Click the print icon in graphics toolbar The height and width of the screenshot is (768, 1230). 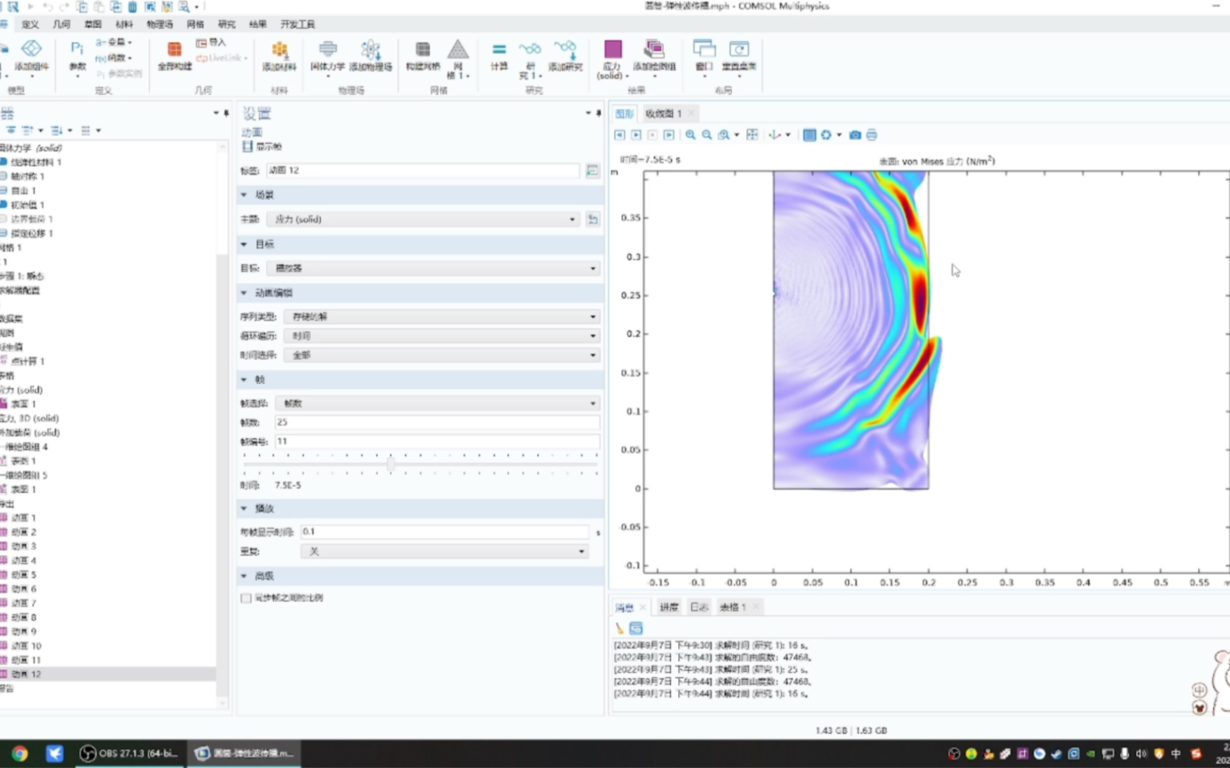872,135
